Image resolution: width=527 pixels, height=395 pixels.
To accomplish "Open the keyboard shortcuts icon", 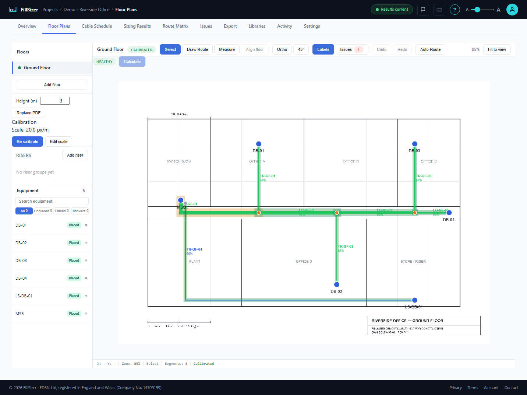I will click(439, 10).
